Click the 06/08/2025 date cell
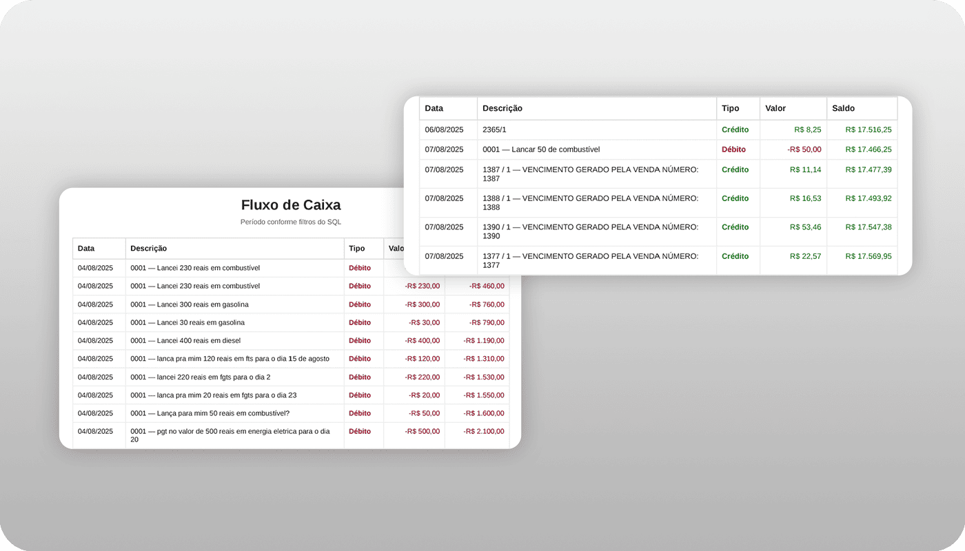 (x=444, y=129)
